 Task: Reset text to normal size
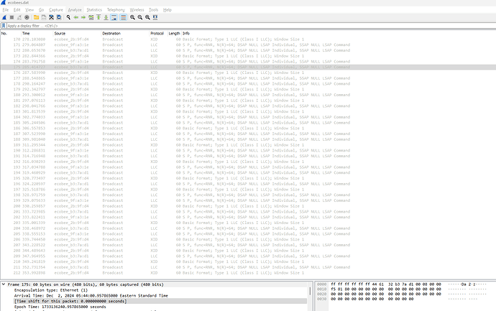point(148,17)
